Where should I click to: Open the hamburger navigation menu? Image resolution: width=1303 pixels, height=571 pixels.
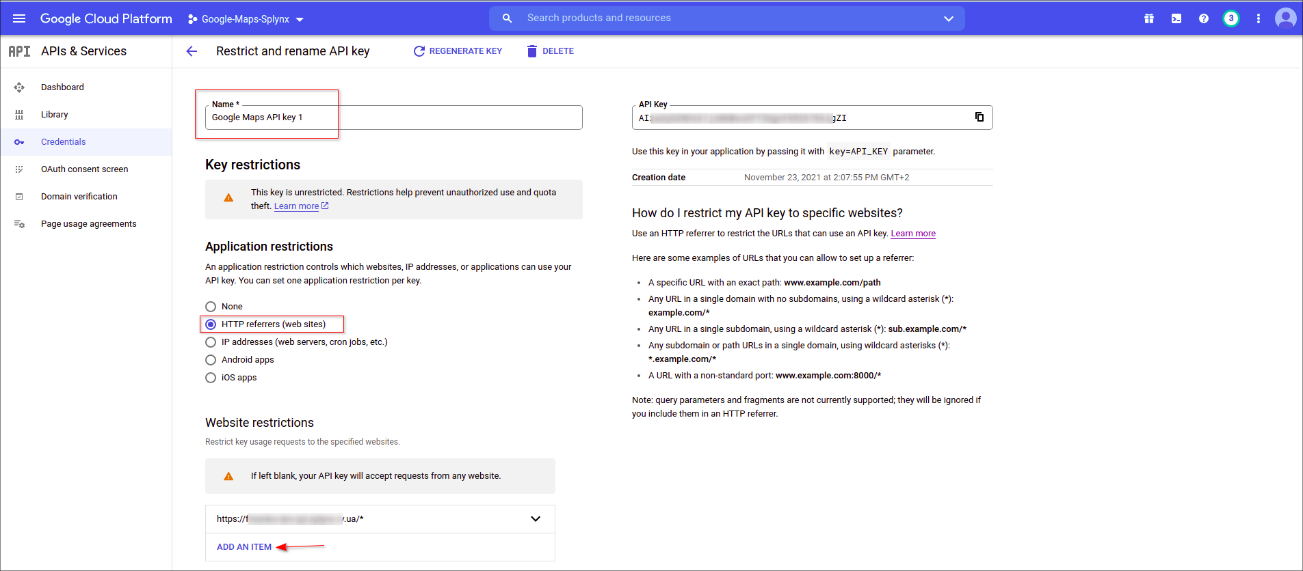(x=19, y=18)
